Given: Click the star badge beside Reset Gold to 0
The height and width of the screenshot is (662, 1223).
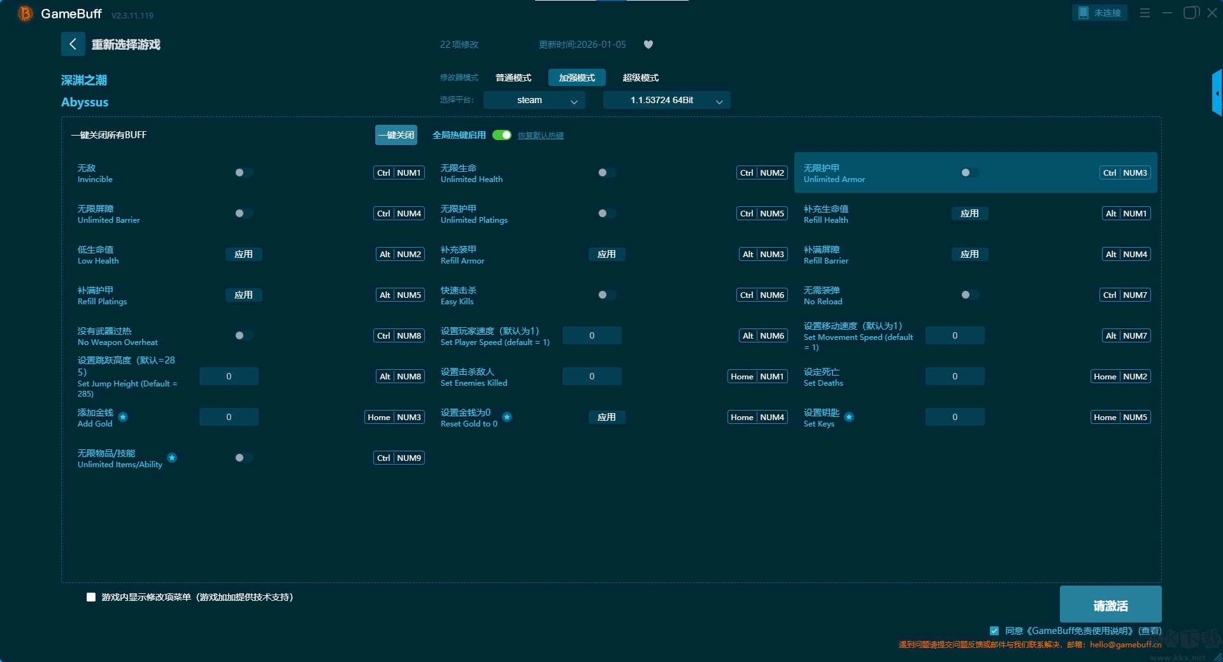Looking at the screenshot, I should pos(507,417).
